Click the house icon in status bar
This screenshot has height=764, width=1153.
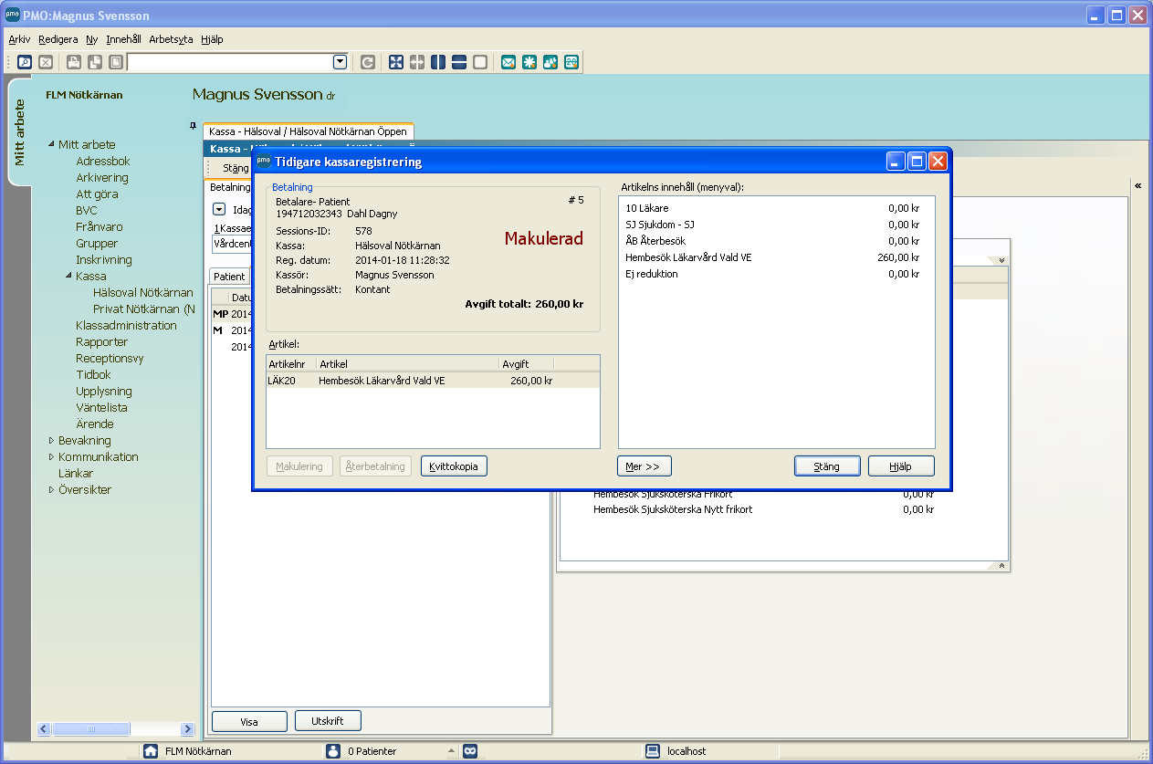tap(151, 751)
